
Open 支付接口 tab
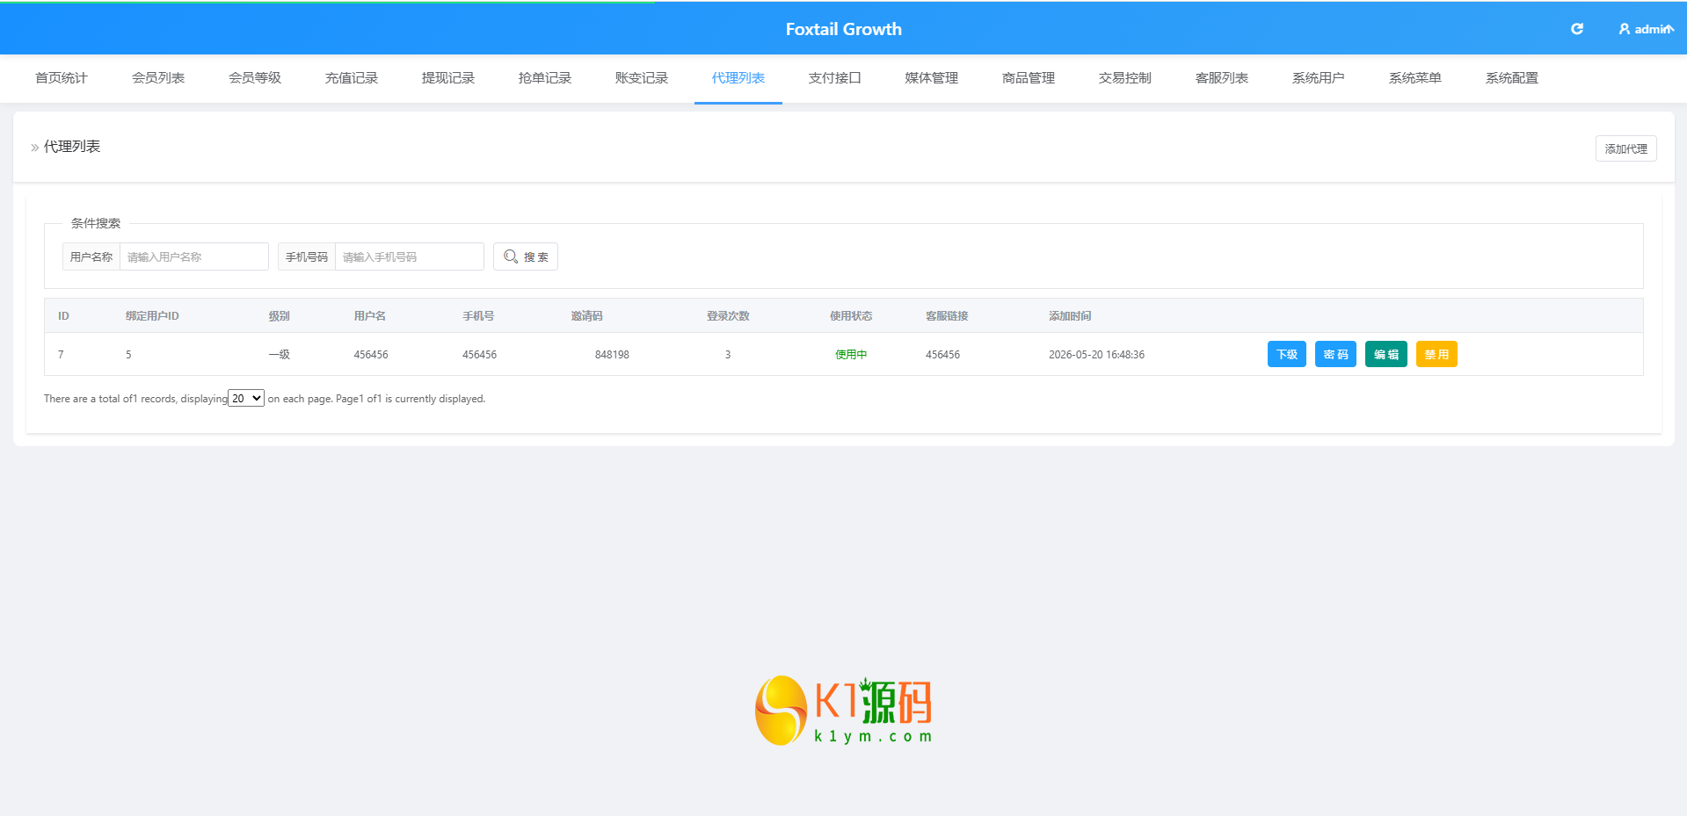835,78
